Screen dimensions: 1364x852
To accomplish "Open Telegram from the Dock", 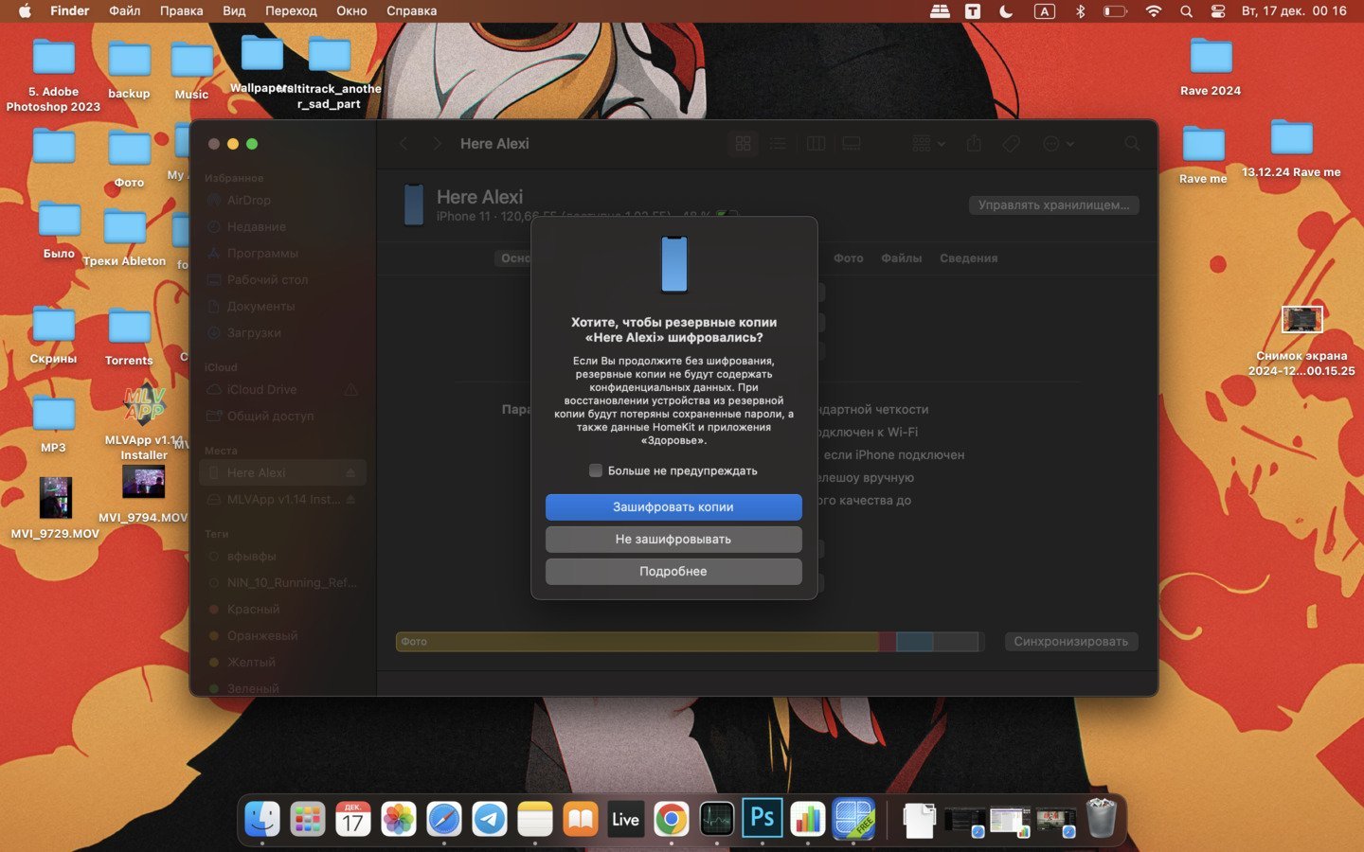I will [490, 820].
